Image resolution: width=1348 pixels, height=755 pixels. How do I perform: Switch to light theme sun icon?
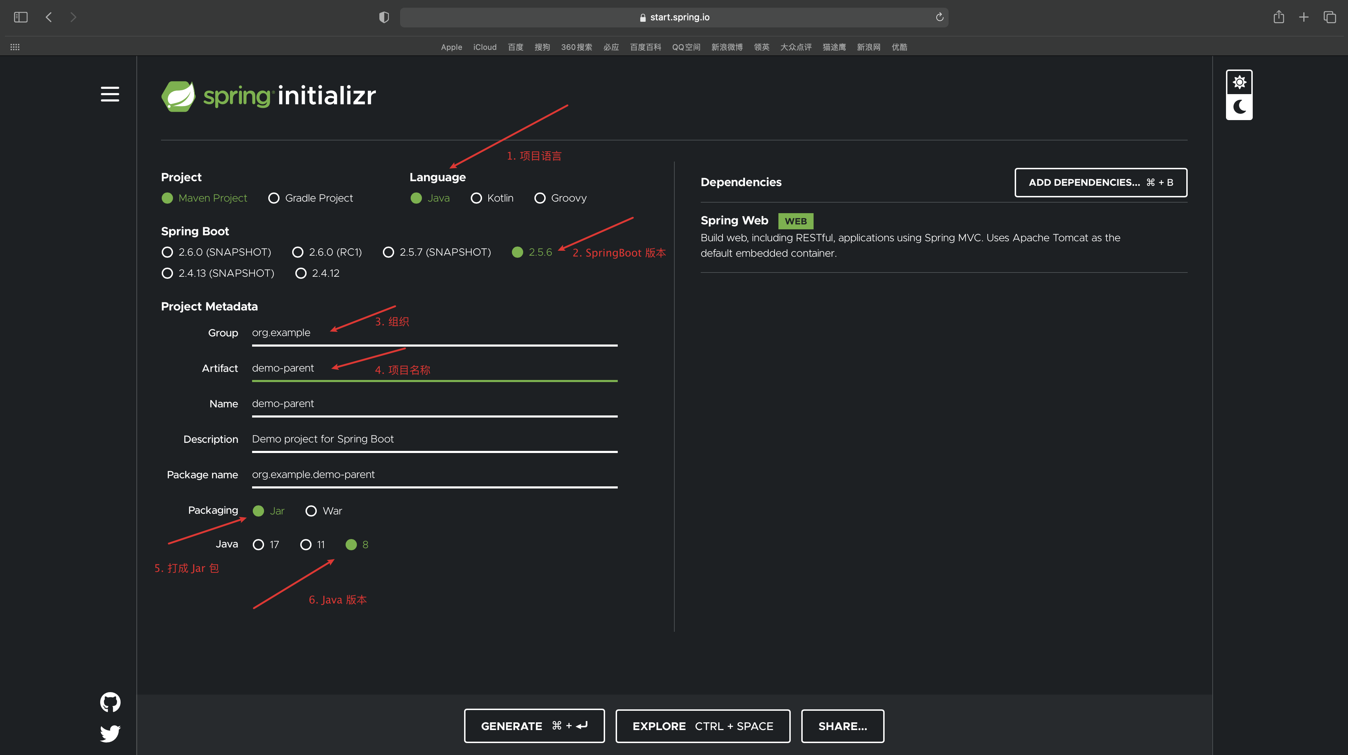coord(1239,83)
